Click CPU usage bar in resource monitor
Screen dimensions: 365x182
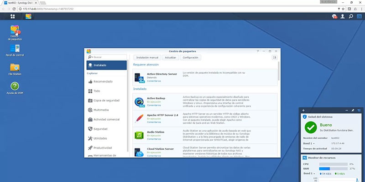[x=333, y=164]
